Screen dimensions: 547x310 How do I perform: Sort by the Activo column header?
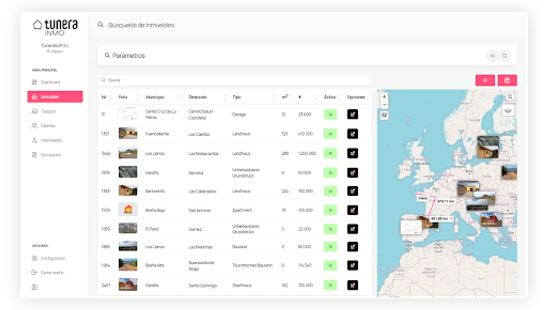[330, 97]
